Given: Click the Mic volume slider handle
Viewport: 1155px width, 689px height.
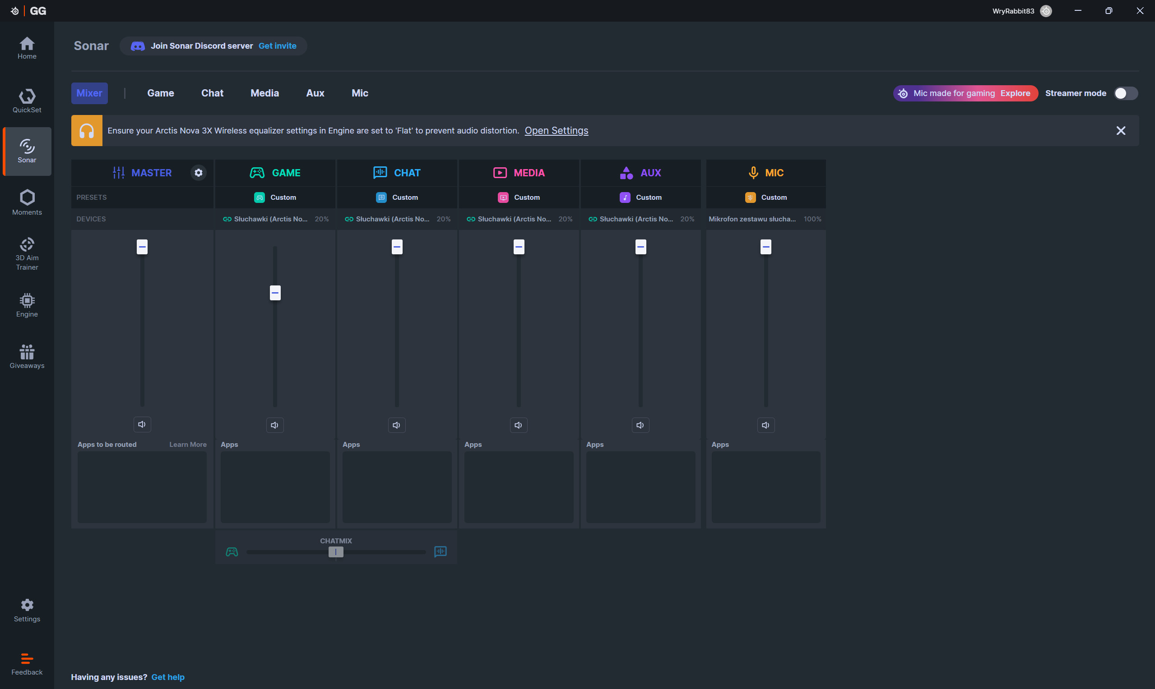Looking at the screenshot, I should (765, 247).
